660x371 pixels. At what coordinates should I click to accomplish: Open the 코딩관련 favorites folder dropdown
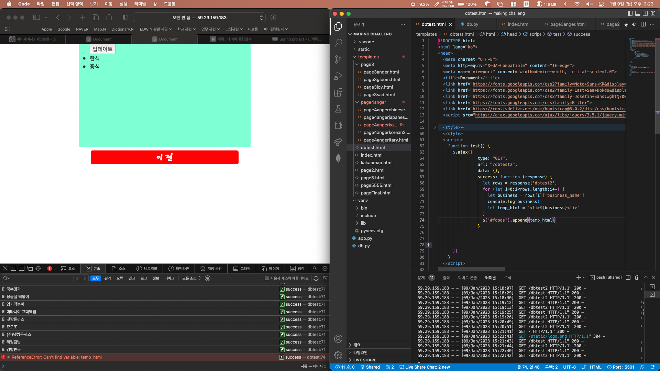pyautogui.click(x=234, y=29)
